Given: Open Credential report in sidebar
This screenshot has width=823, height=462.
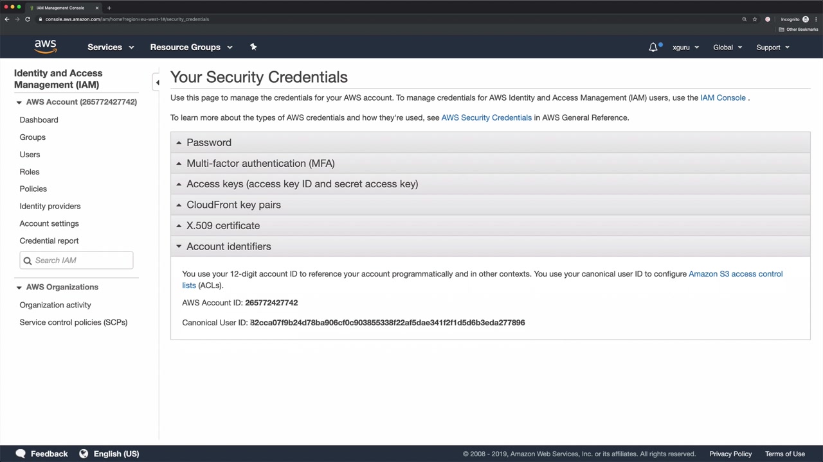Looking at the screenshot, I should pyautogui.click(x=49, y=241).
